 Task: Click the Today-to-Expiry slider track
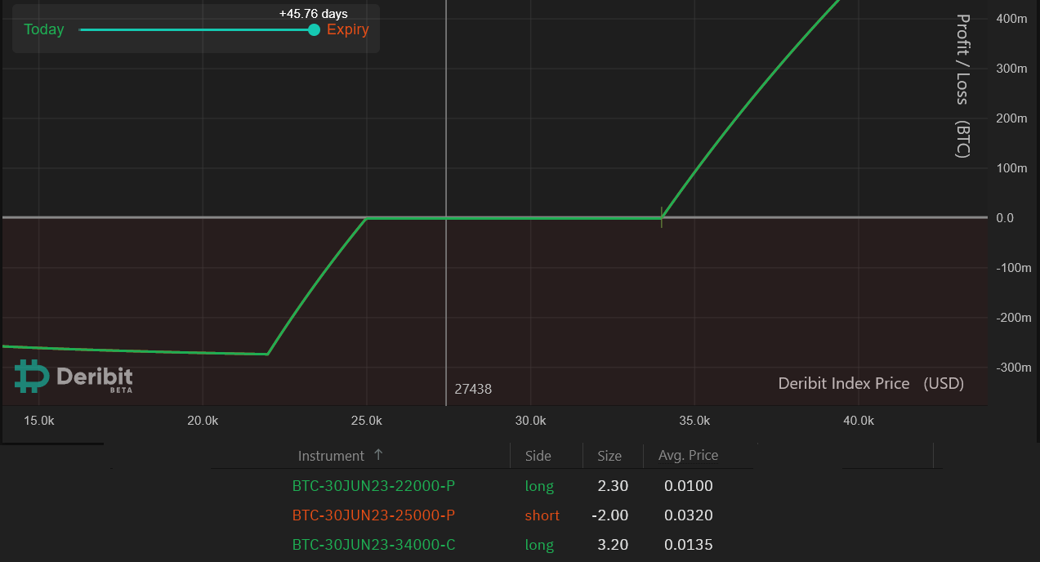(196, 29)
